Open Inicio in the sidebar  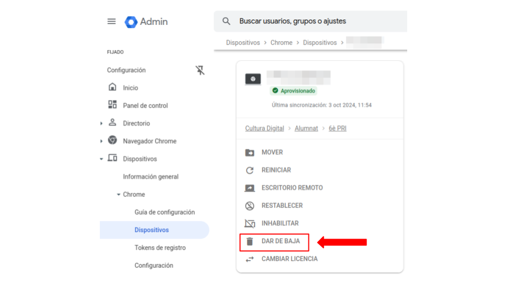pos(130,88)
